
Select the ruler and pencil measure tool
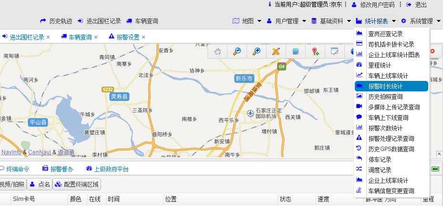pyautogui.click(x=276, y=51)
